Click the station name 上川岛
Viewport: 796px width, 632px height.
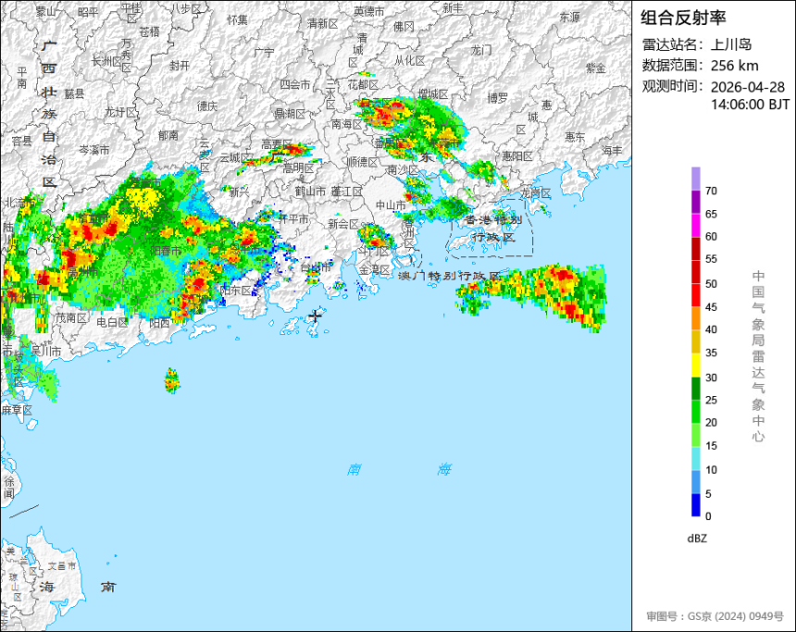pyautogui.click(x=731, y=44)
